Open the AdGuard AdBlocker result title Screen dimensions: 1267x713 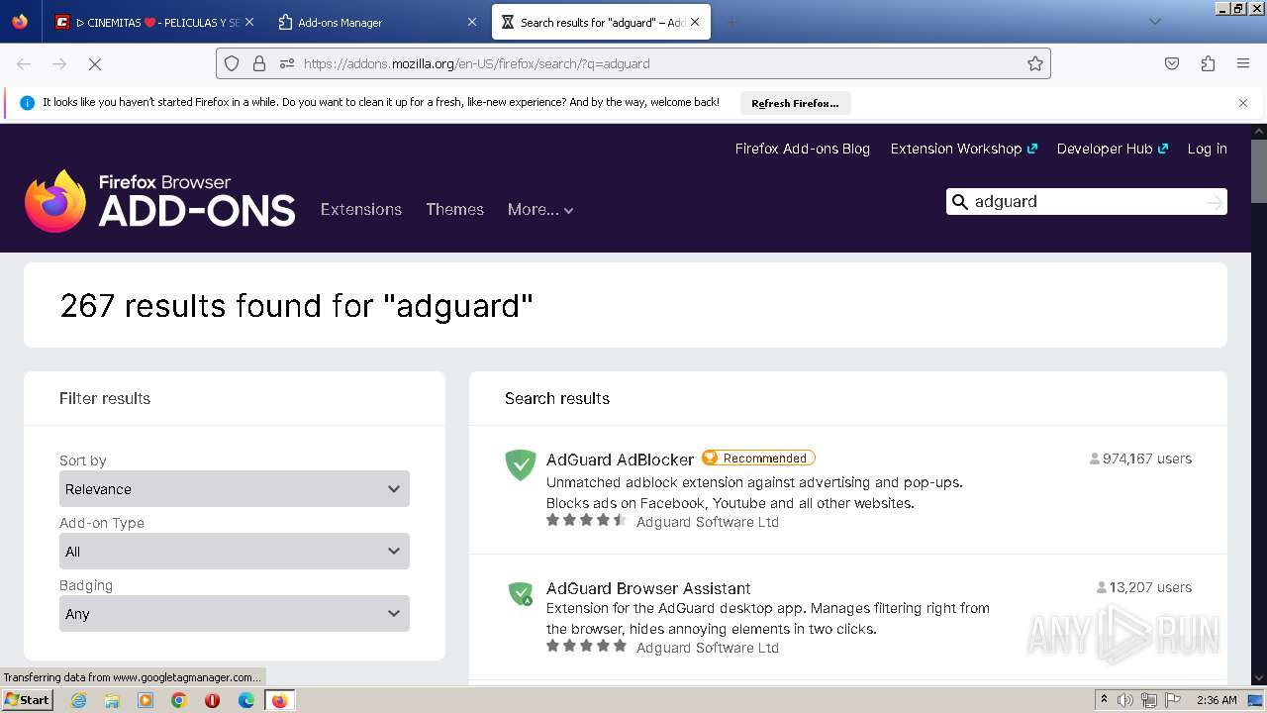pyautogui.click(x=620, y=459)
